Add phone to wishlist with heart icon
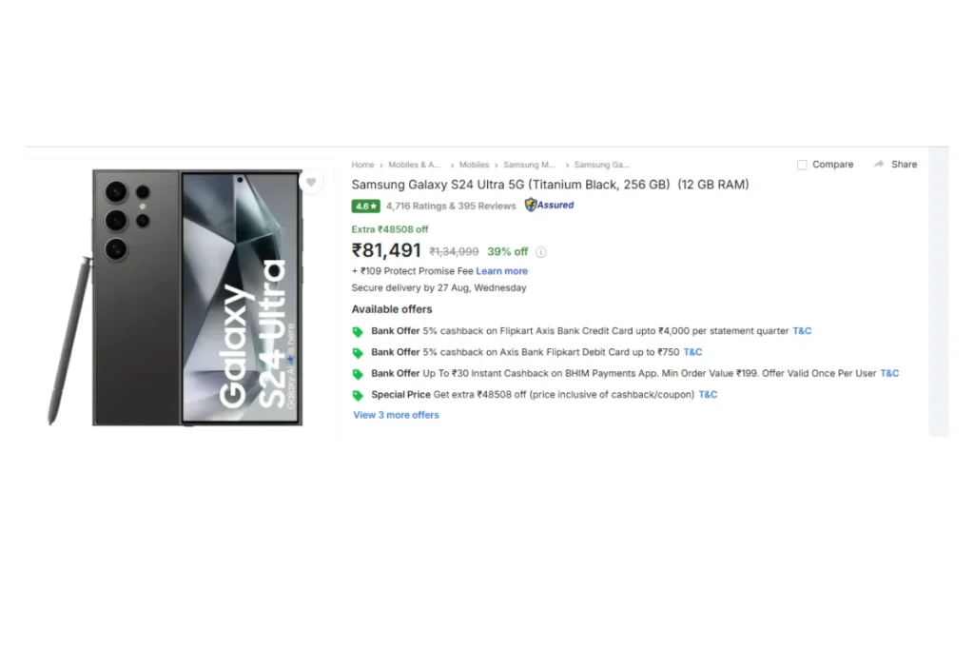 tap(311, 182)
